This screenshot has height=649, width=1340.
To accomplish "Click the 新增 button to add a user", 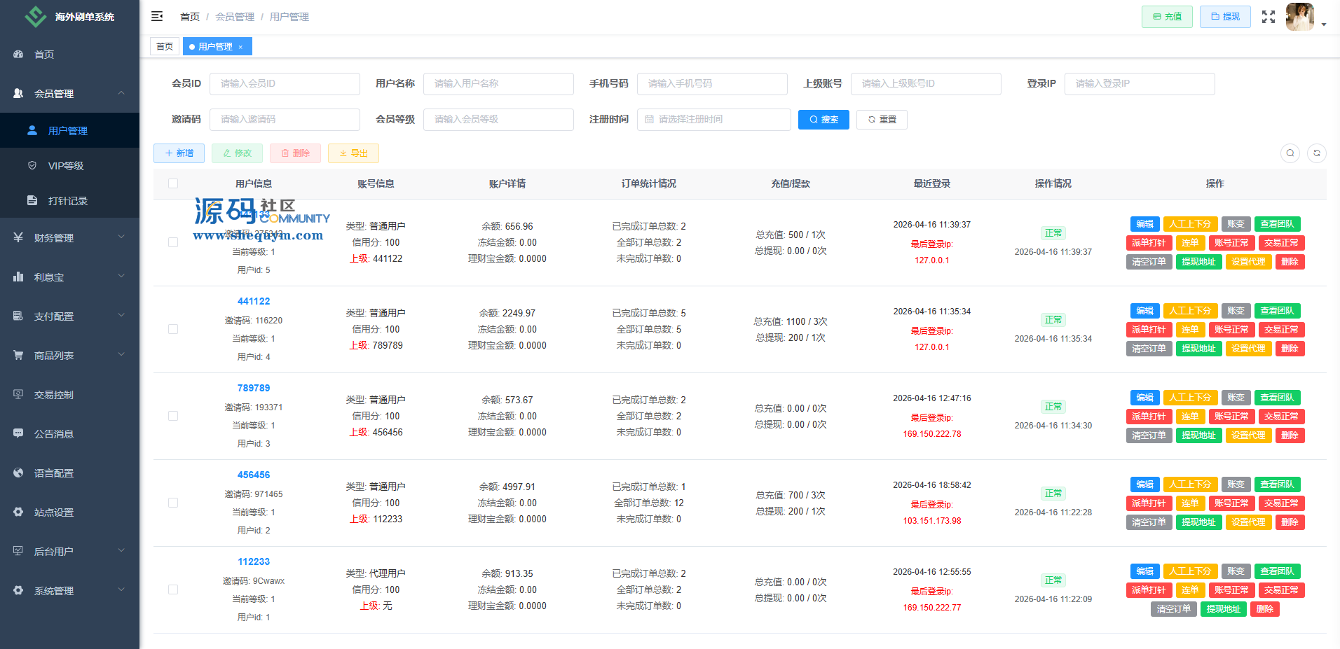I will click(179, 153).
